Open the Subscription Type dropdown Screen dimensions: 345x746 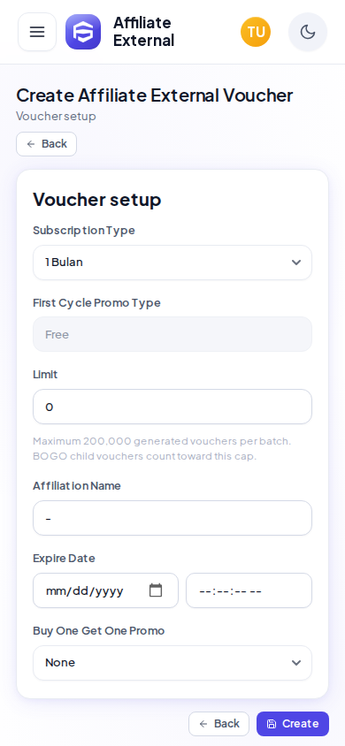(172, 263)
